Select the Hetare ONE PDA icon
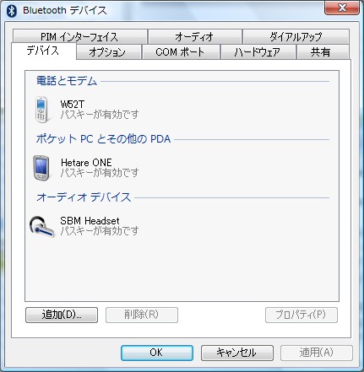The image size is (364, 372). coord(41,168)
